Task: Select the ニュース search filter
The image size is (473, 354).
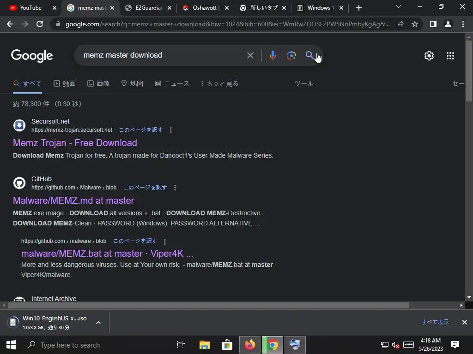Action: tap(172, 83)
